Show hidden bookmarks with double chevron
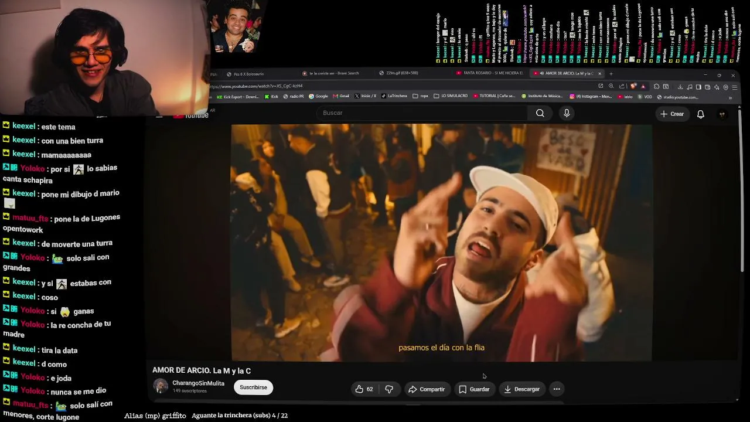The image size is (750, 422). pyautogui.click(x=730, y=97)
